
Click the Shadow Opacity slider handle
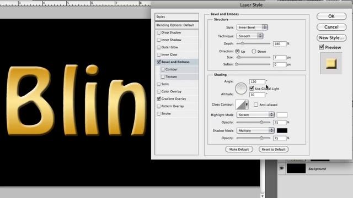(x=261, y=138)
